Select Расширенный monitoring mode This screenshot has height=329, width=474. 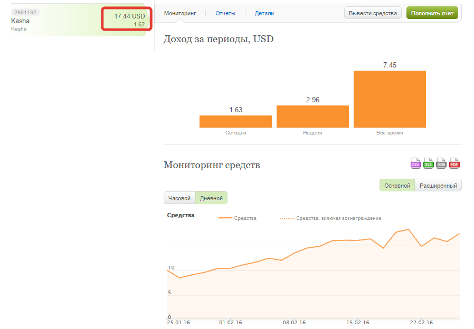pyautogui.click(x=438, y=186)
